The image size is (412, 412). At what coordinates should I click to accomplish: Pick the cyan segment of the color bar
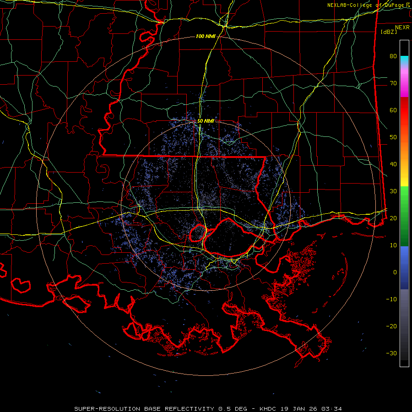pyautogui.click(x=404, y=60)
